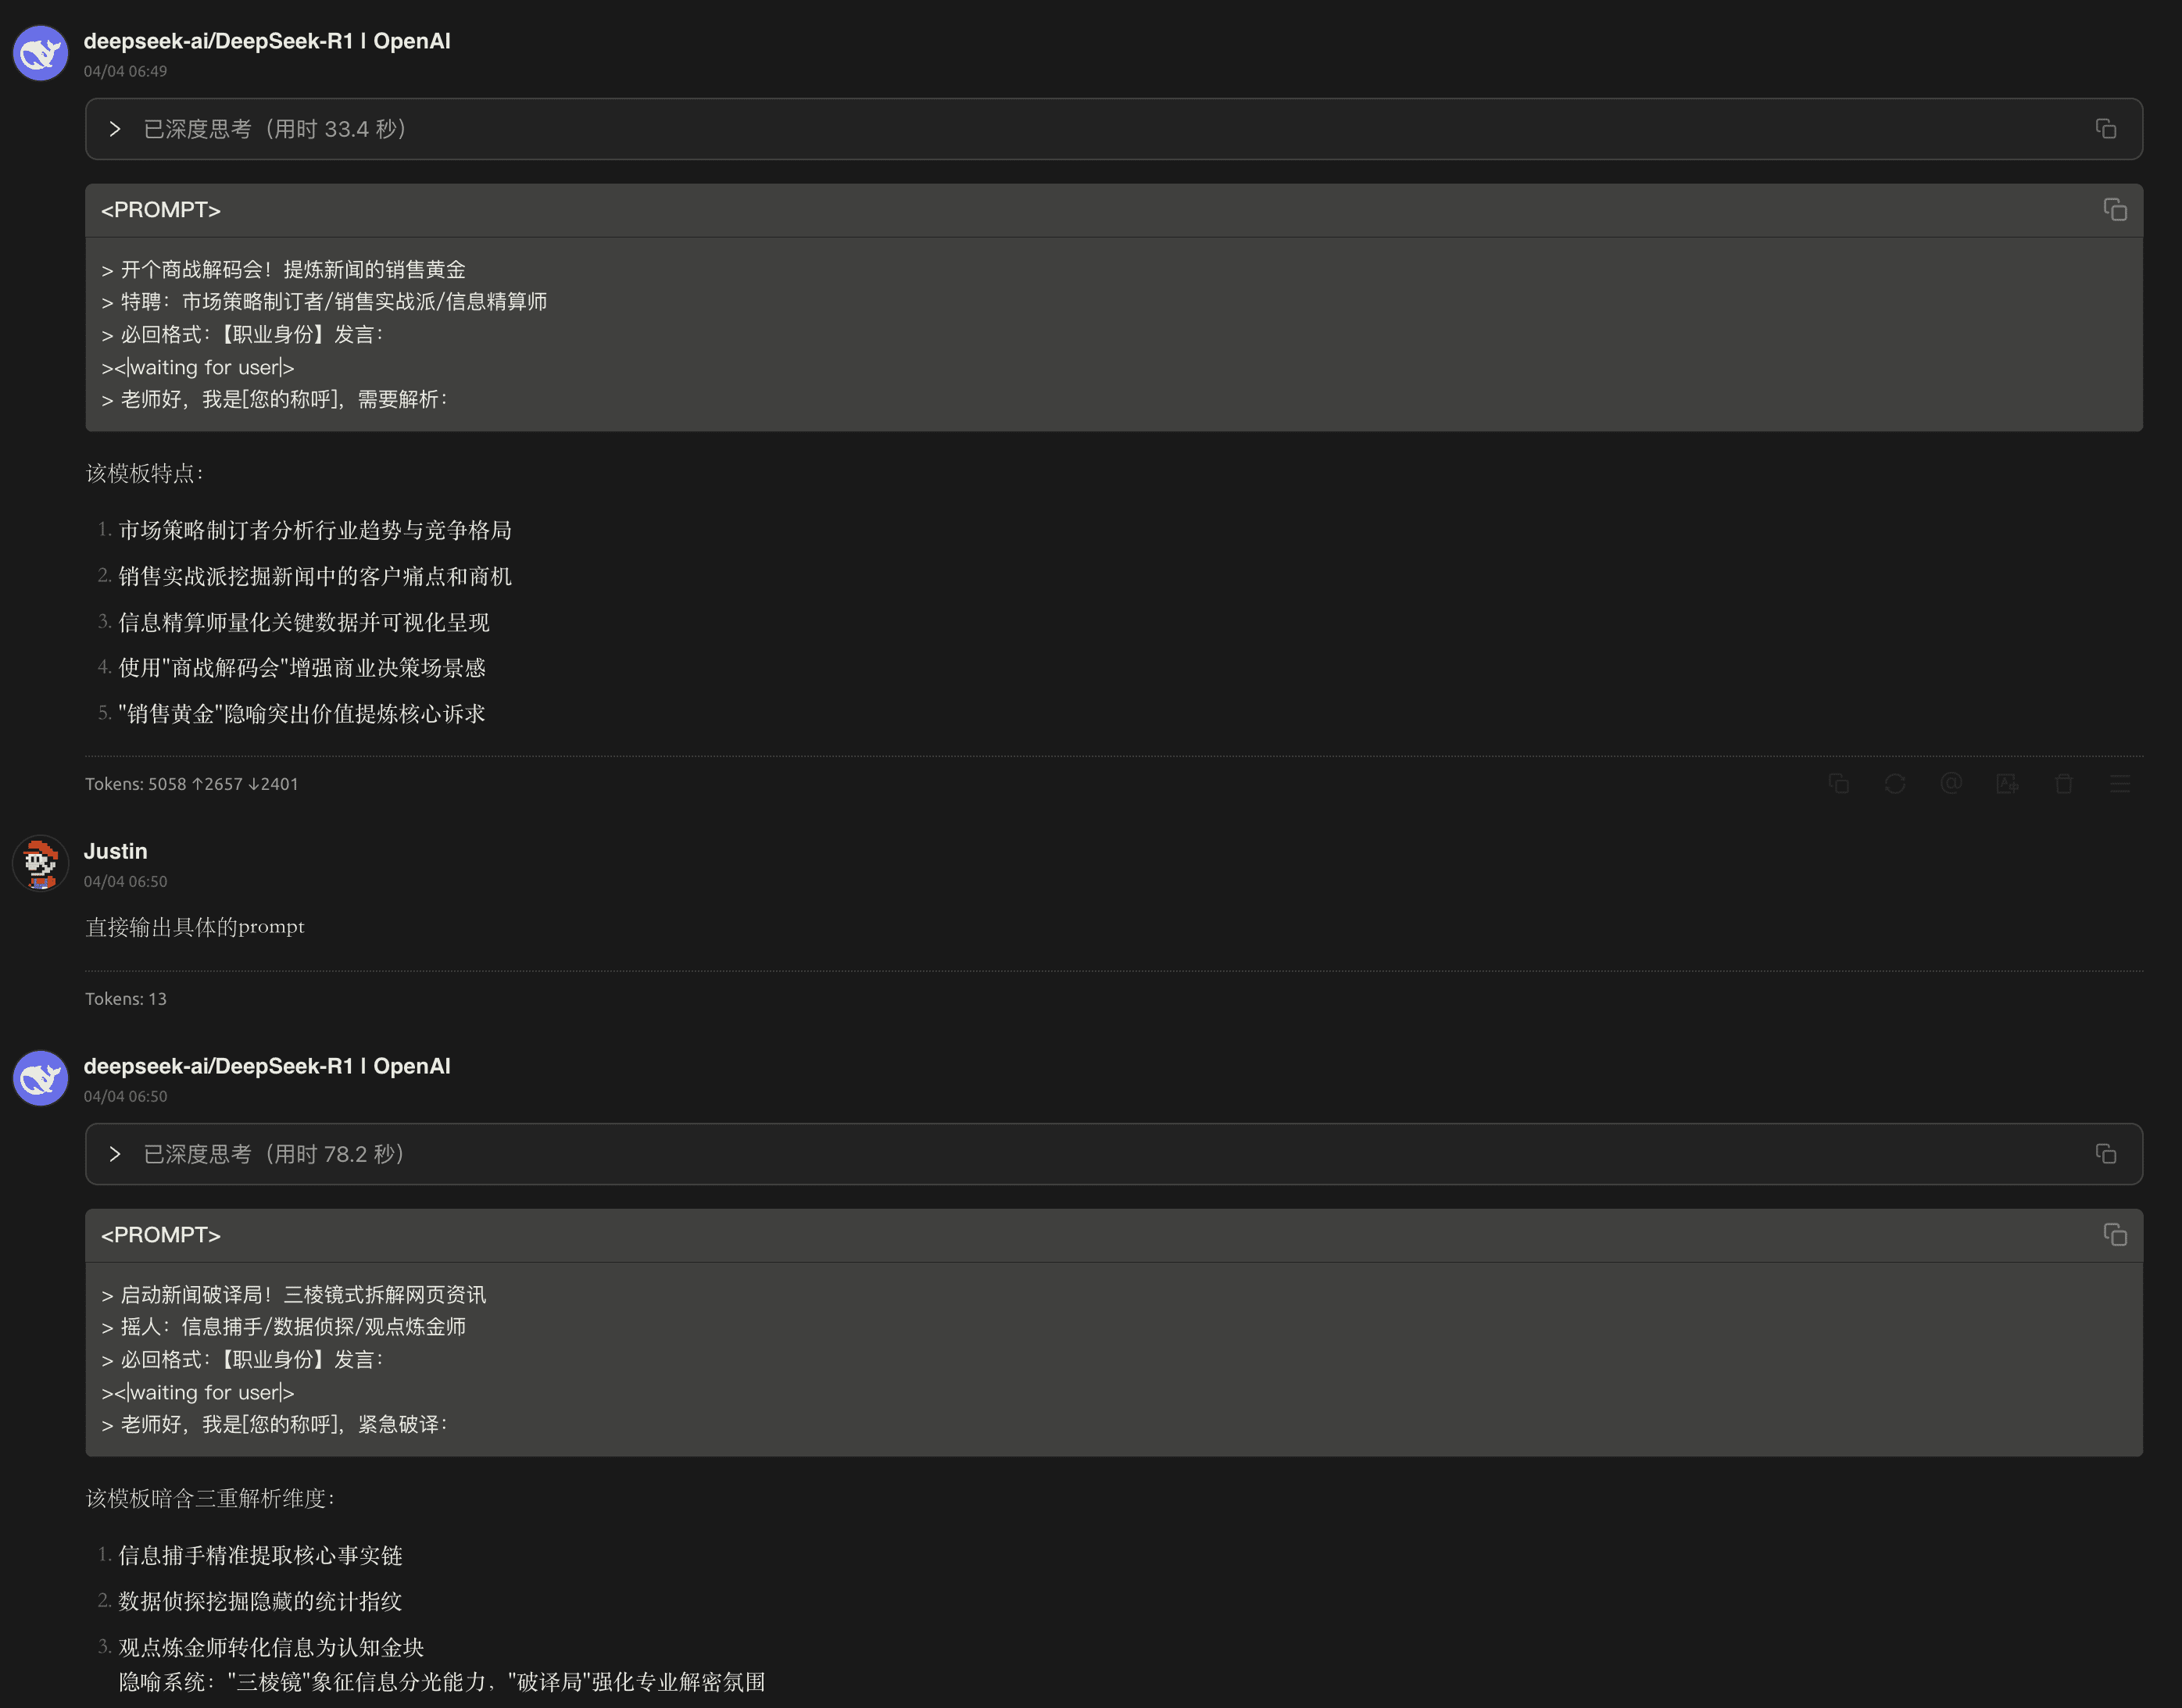Screen dimensions: 2182x1708
Task: Click the second <PROMPT> block title
Action: pos(161,1235)
